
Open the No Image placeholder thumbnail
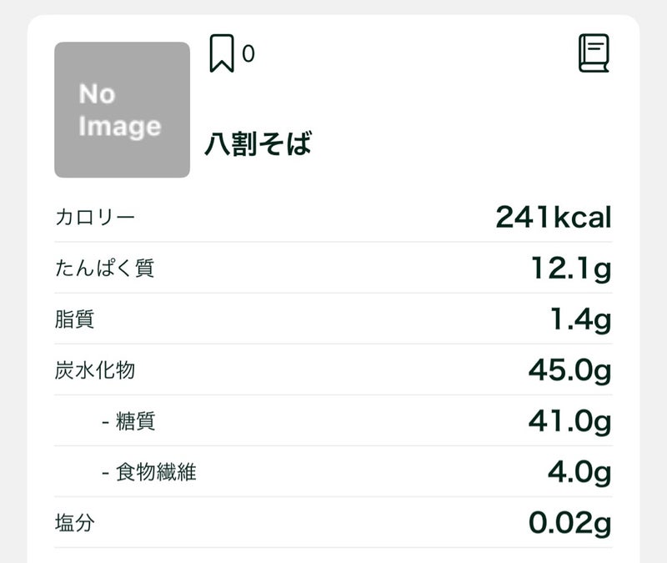(x=122, y=109)
